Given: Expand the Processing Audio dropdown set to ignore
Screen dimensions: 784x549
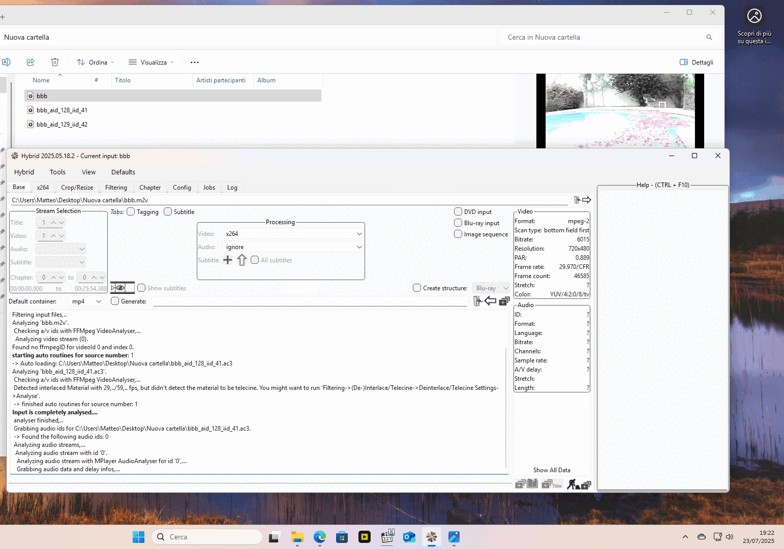Looking at the screenshot, I should (x=359, y=247).
